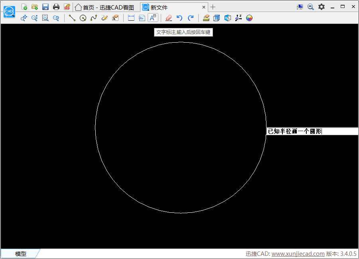Select the zoom in/out tool
The width and height of the screenshot is (359, 259).
coord(35,18)
